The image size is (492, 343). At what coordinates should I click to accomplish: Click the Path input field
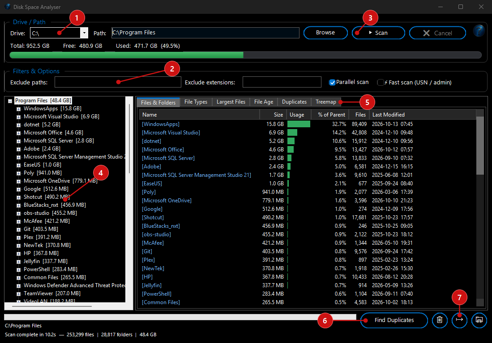click(205, 33)
